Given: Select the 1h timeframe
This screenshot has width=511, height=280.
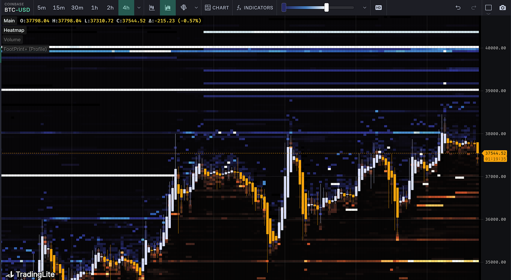Looking at the screenshot, I should coord(95,7).
